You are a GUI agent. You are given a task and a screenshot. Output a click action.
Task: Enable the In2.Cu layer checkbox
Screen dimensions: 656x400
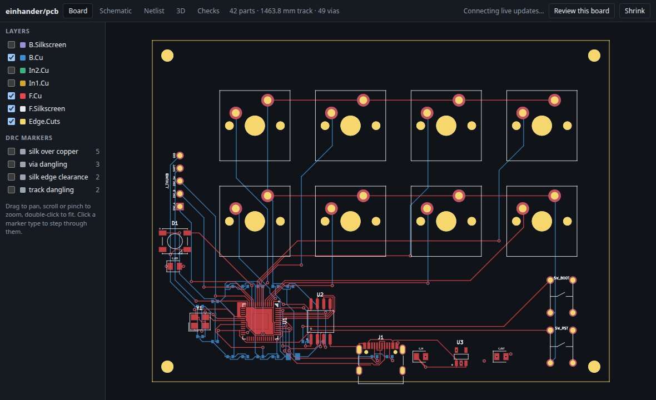click(x=11, y=70)
